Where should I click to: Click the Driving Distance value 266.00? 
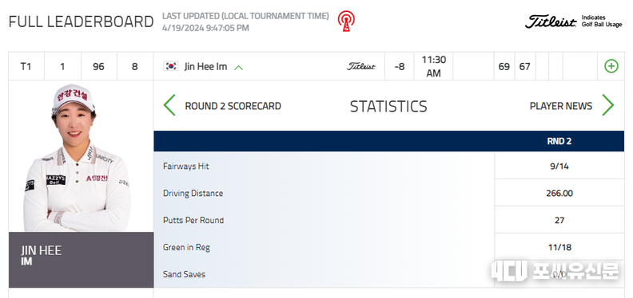[559, 194]
